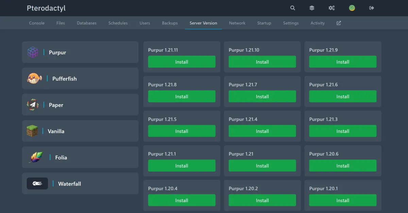This screenshot has height=213, width=408.
Task: Open the server list layers icon
Action: tap(312, 8)
